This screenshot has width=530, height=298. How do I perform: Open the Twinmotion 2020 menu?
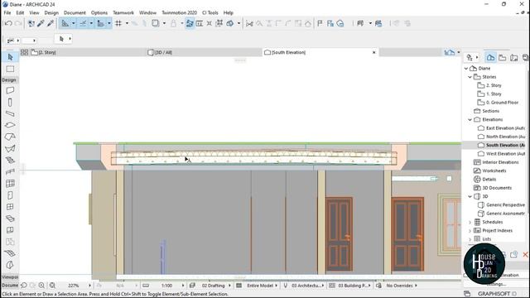pos(179,12)
